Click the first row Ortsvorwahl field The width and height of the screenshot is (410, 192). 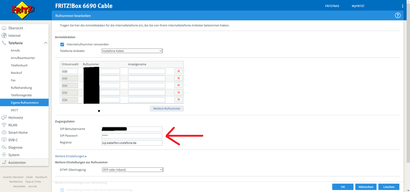[69, 71]
